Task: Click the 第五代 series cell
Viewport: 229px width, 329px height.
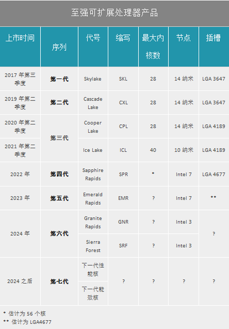Action: [x=59, y=198]
